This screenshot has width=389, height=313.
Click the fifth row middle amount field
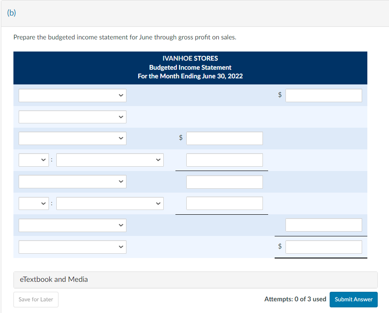click(x=224, y=182)
